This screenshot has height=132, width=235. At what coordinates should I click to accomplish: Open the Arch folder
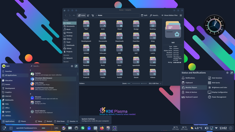coord(103,25)
